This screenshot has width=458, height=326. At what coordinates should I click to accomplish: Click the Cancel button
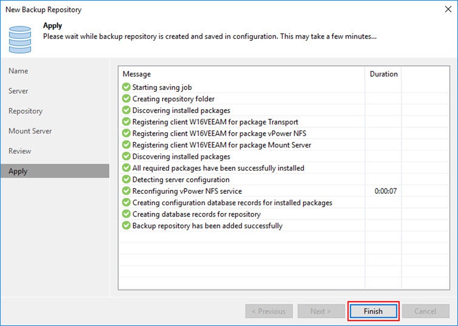[x=425, y=311]
